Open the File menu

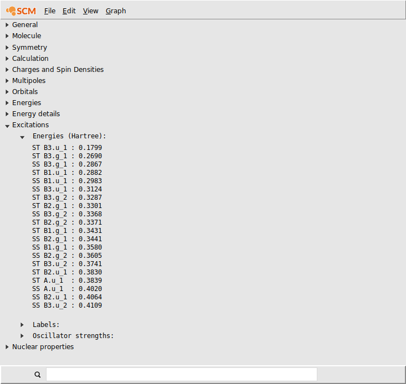coord(50,11)
